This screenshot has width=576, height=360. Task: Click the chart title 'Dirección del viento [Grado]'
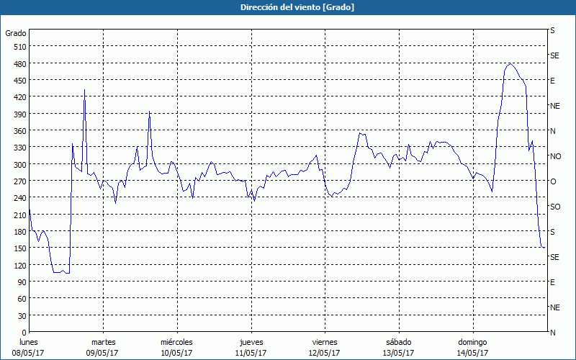[287, 7]
